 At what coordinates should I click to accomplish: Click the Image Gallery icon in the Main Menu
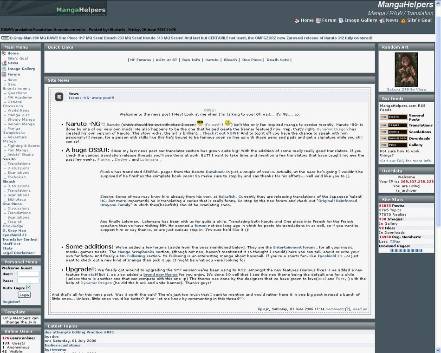pyautogui.click(x=4, y=69)
